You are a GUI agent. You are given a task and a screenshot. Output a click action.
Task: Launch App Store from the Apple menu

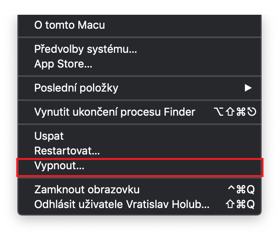pyautogui.click(x=63, y=63)
